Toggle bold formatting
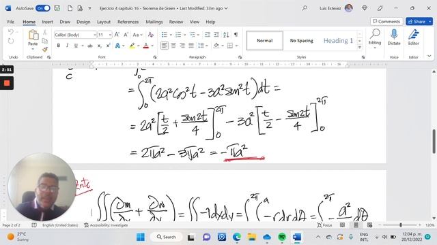Image resolution: width=437 pixels, height=245 pixels. (x=58, y=46)
